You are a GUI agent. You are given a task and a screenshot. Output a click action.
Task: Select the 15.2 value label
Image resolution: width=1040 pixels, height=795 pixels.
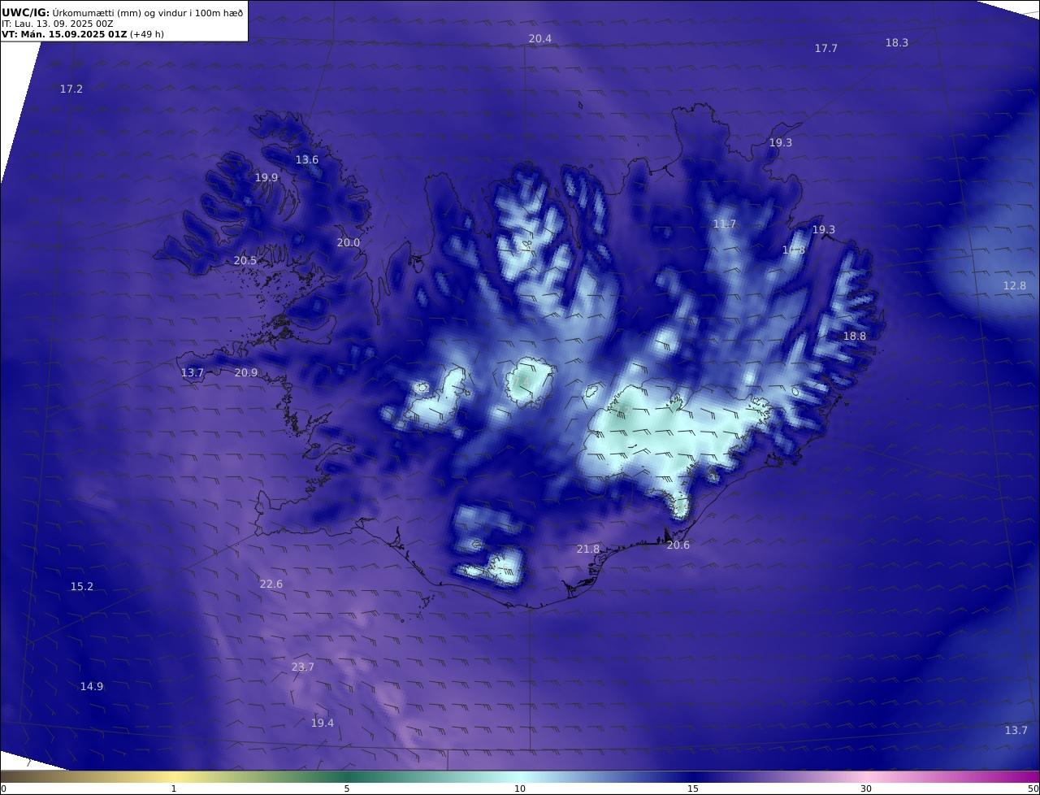82,587
